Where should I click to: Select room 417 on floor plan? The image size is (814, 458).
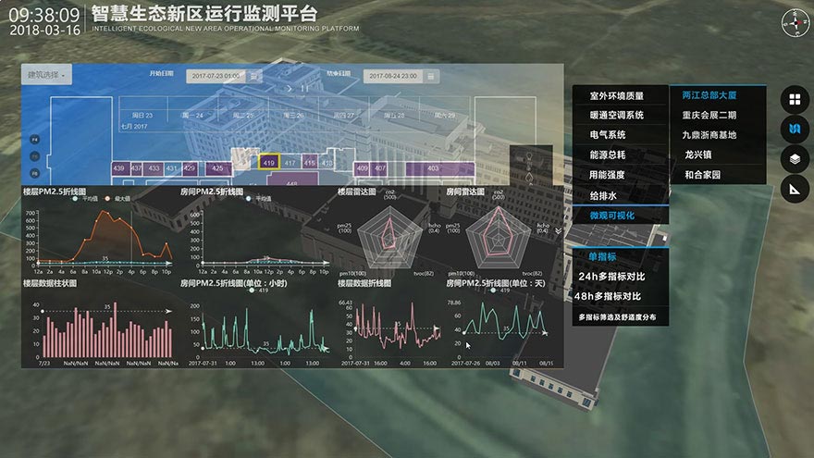290,163
